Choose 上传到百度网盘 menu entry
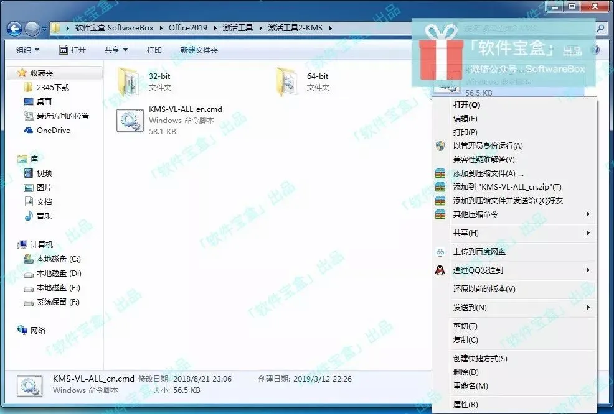This screenshot has height=414, width=614. [514, 252]
